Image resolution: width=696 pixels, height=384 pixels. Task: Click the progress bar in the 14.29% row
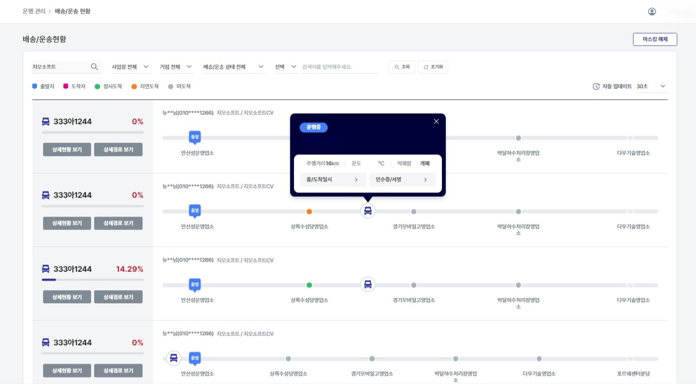click(93, 280)
